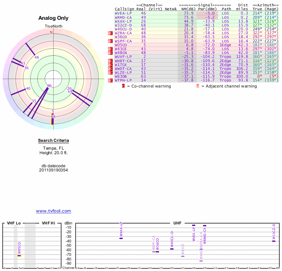Click the W31CZ-D callsign in the list
Viewport: 282px width, 271px height.
click(x=123, y=25)
